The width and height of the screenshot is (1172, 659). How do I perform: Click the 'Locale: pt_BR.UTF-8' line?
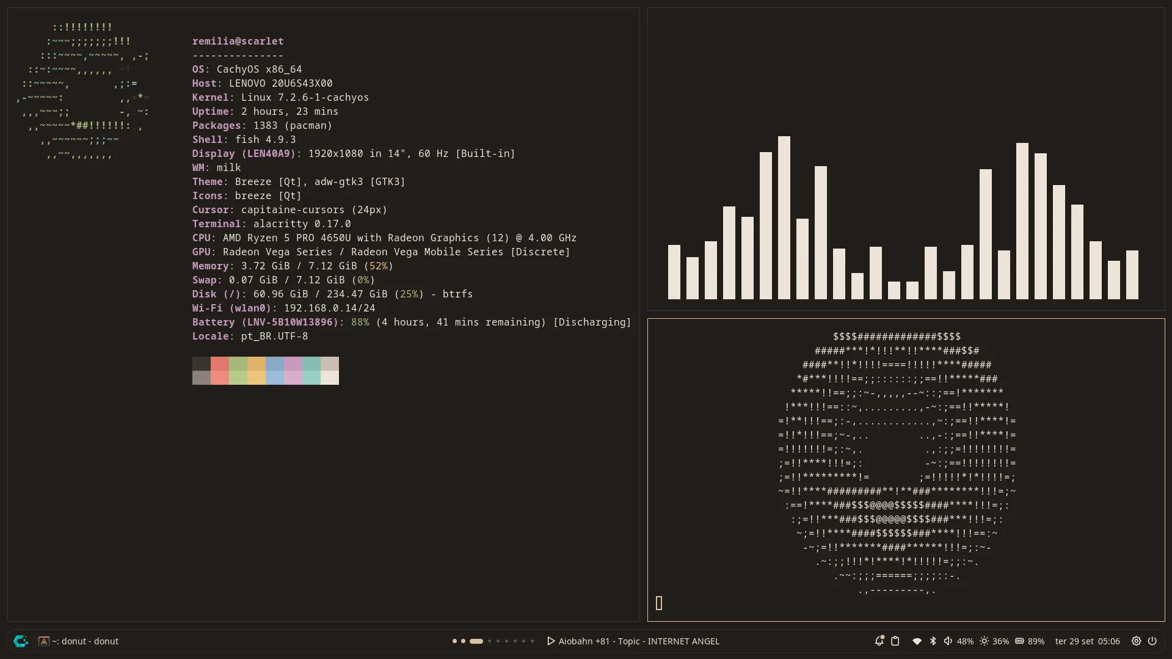[x=250, y=336]
